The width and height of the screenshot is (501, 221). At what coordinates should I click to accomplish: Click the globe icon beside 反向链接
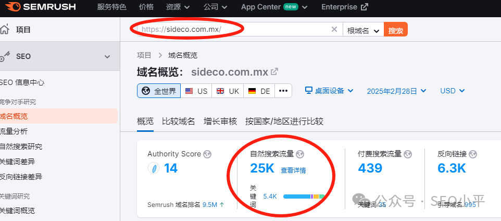coord(473,154)
